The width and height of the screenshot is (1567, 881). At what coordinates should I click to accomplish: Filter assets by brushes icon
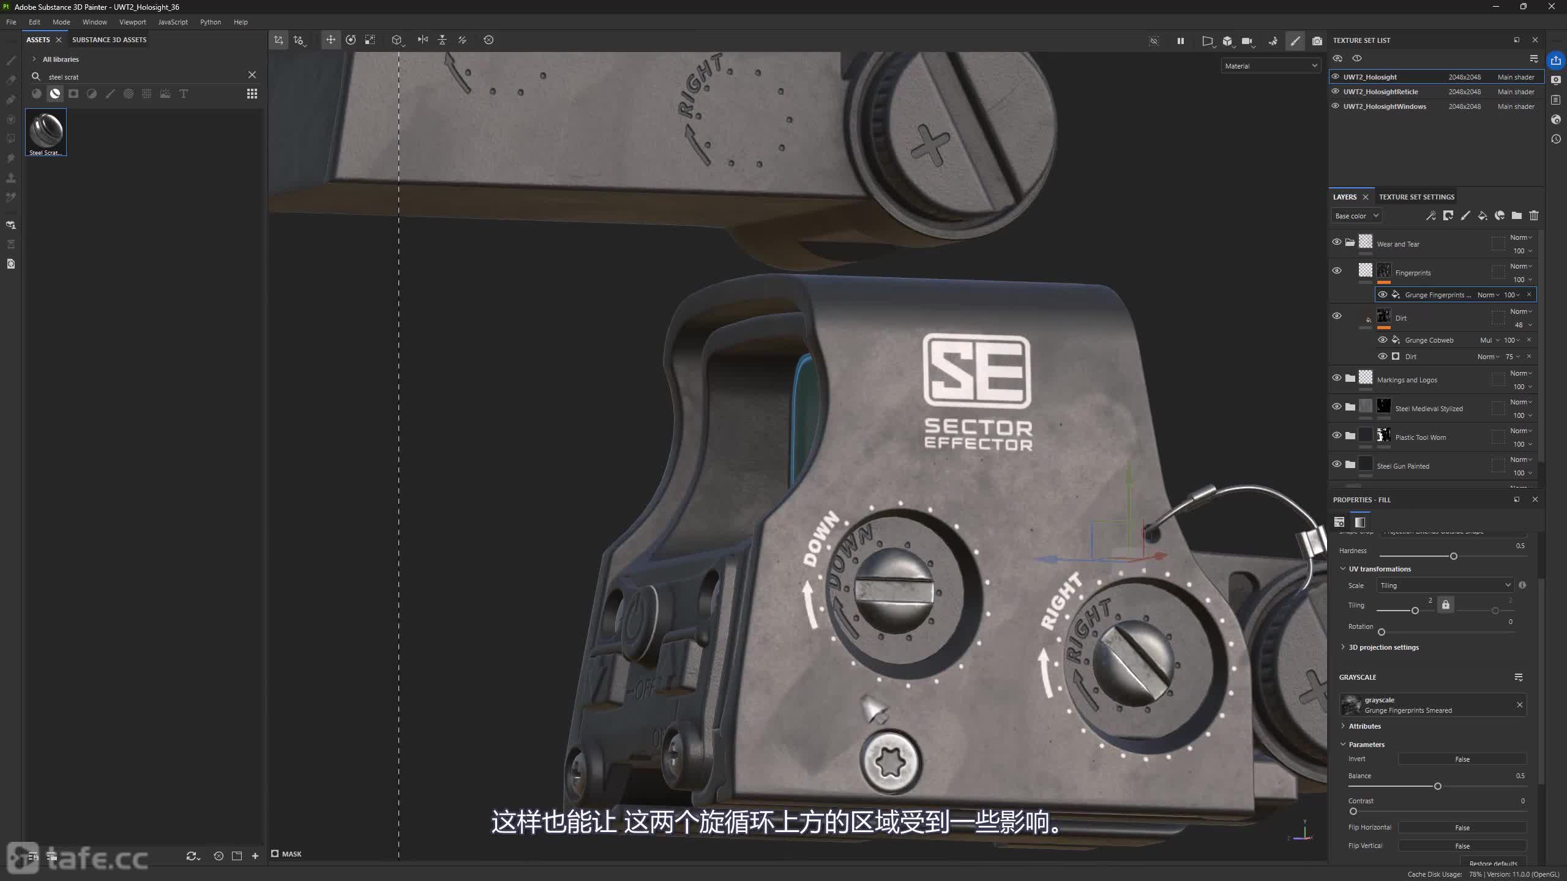click(x=110, y=94)
